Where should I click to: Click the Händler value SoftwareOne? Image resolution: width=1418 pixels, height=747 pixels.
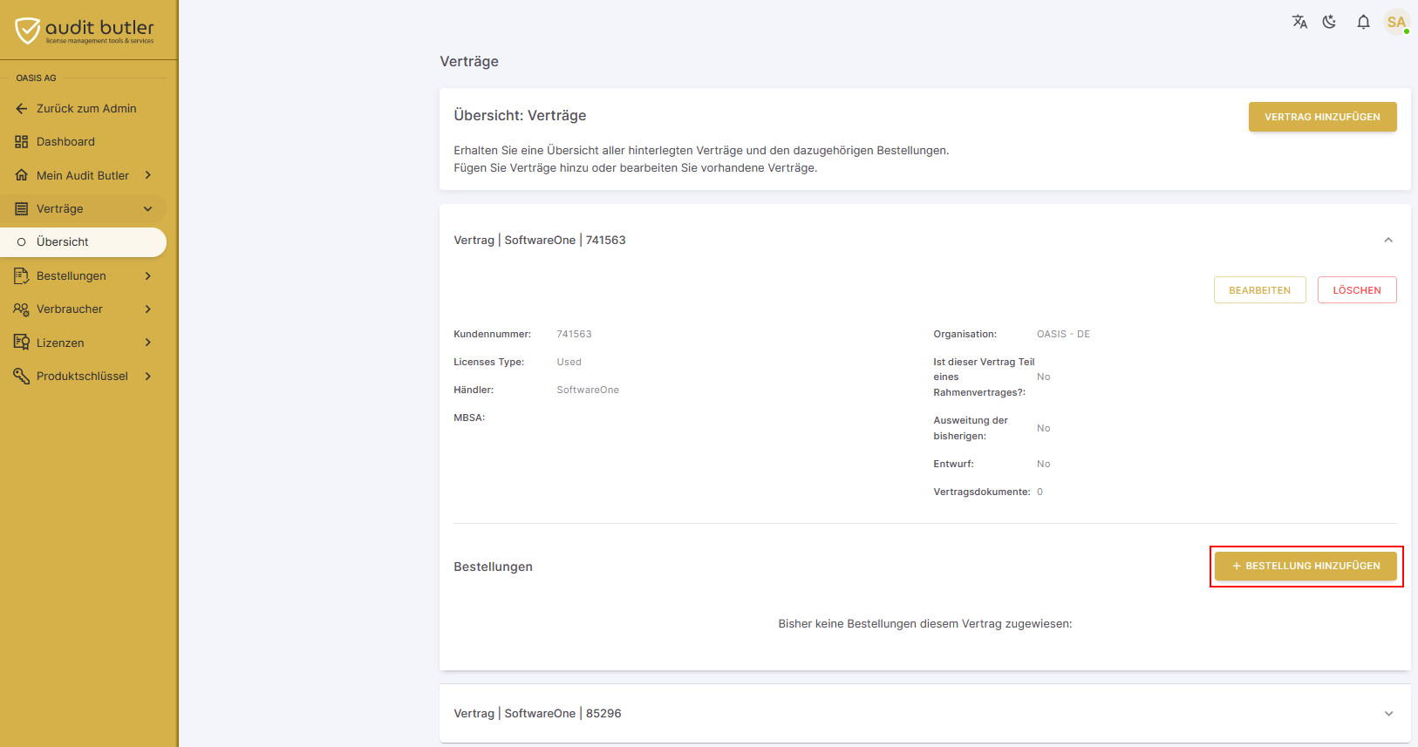tap(588, 390)
